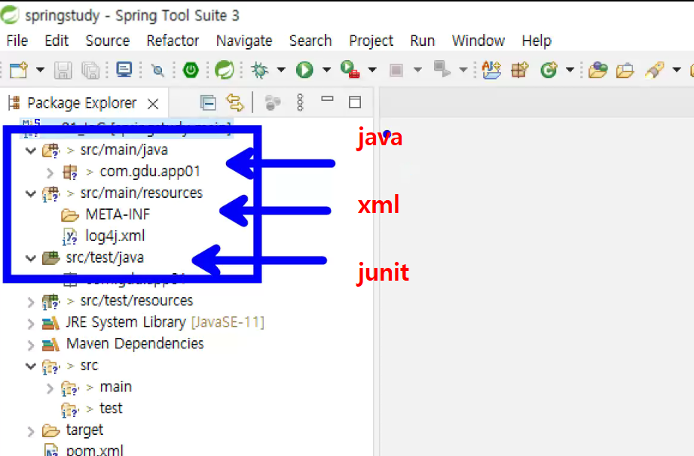Expand Maven Dependencies
The width and height of the screenshot is (694, 456).
click(31, 345)
